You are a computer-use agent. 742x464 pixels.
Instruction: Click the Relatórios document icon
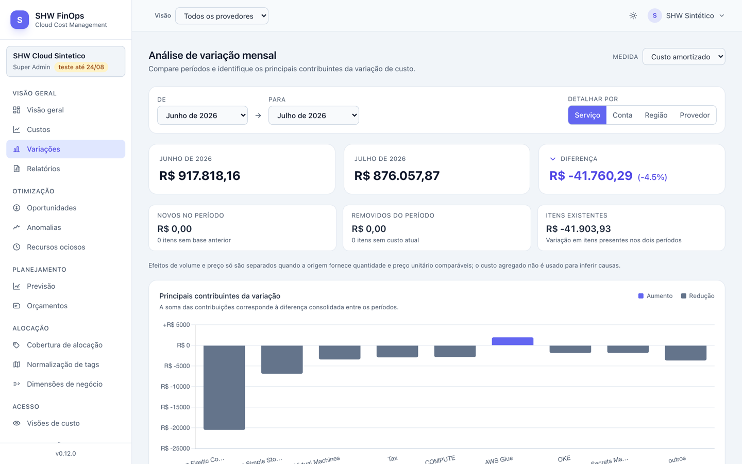16,169
